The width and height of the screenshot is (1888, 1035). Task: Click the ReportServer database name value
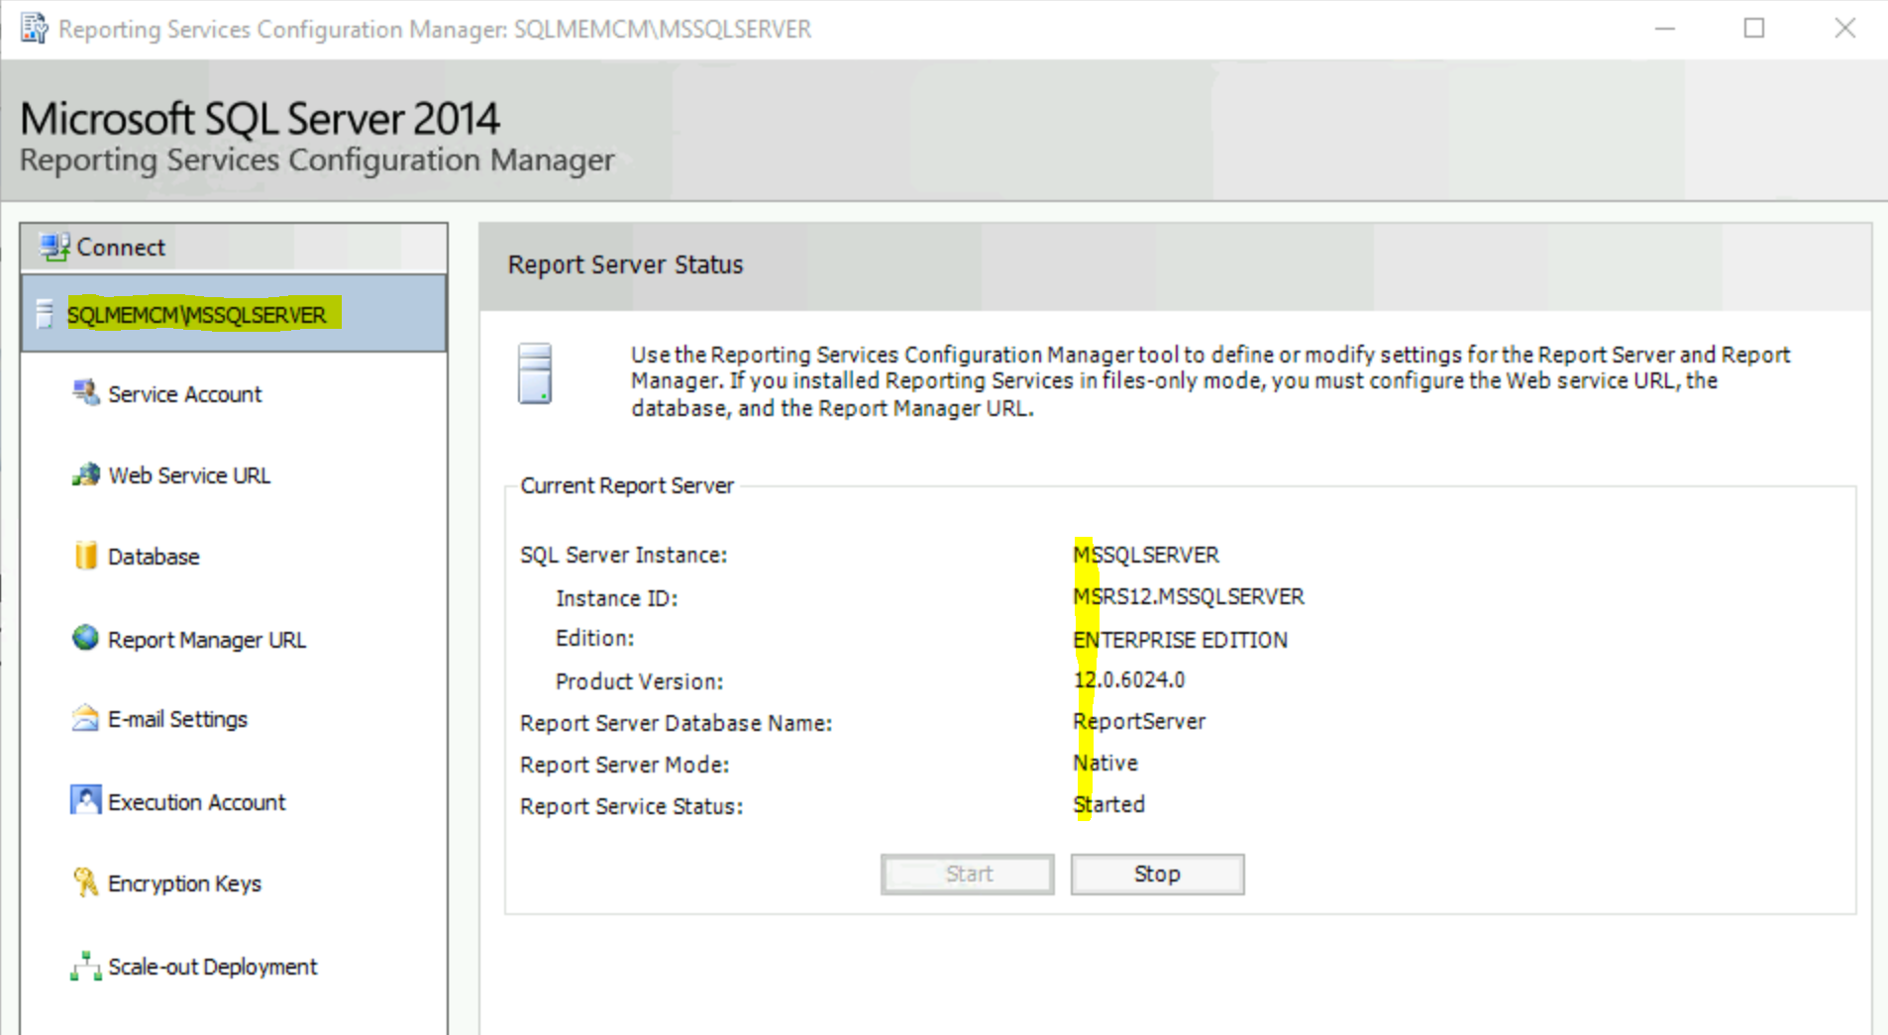click(1139, 721)
